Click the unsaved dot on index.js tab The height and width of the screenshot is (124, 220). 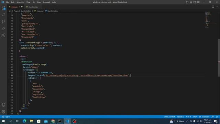tap(22, 7)
